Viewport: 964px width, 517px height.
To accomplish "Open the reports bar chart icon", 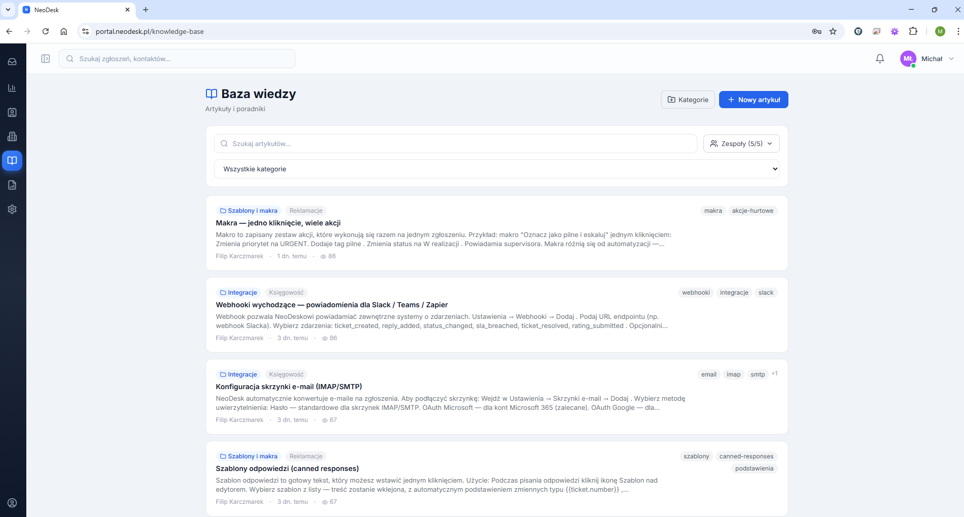I will (12, 88).
